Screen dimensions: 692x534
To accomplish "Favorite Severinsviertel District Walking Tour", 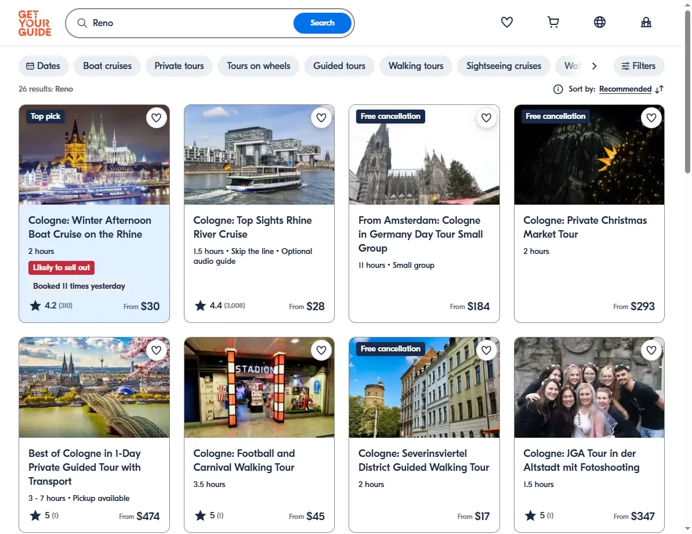I will coord(486,350).
